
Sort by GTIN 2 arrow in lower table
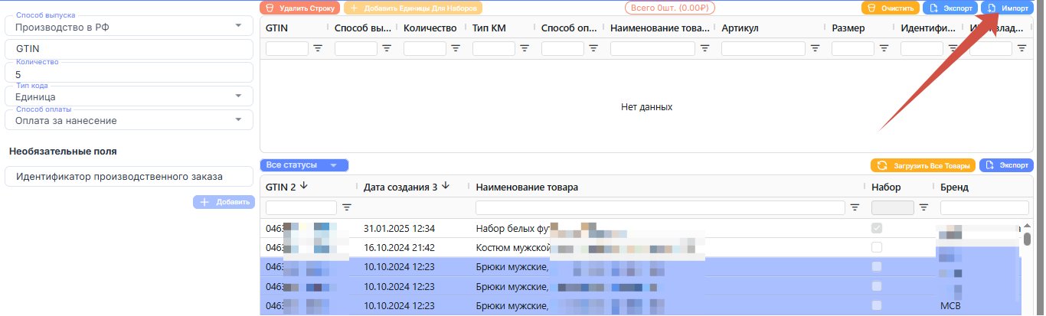pyautogui.click(x=303, y=186)
